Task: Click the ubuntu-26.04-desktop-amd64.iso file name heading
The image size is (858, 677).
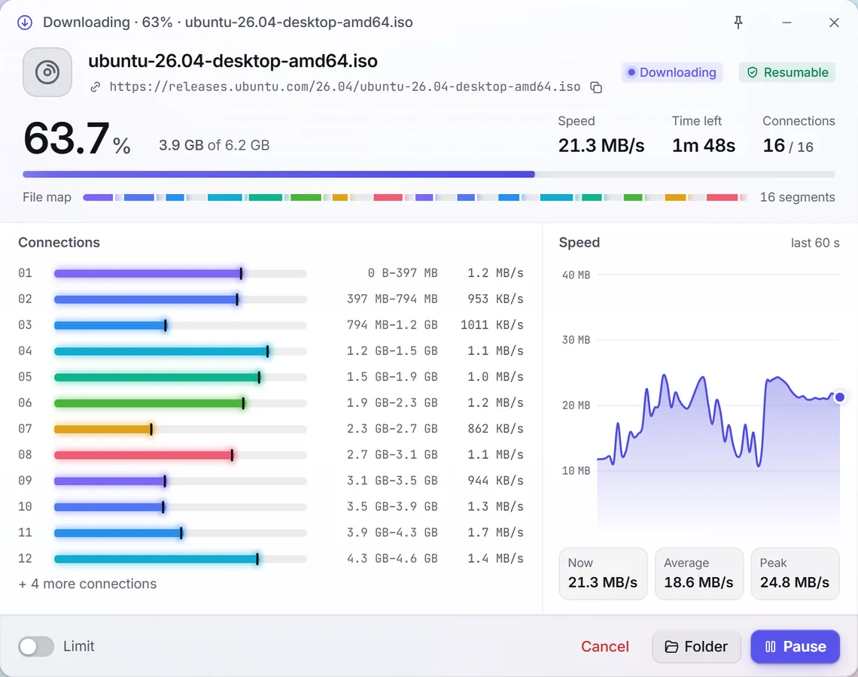Action: pyautogui.click(x=233, y=61)
